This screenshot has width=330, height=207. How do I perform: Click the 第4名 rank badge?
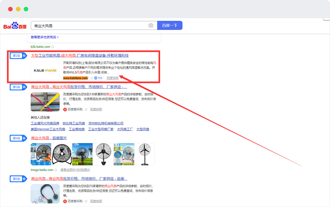coord(18,138)
